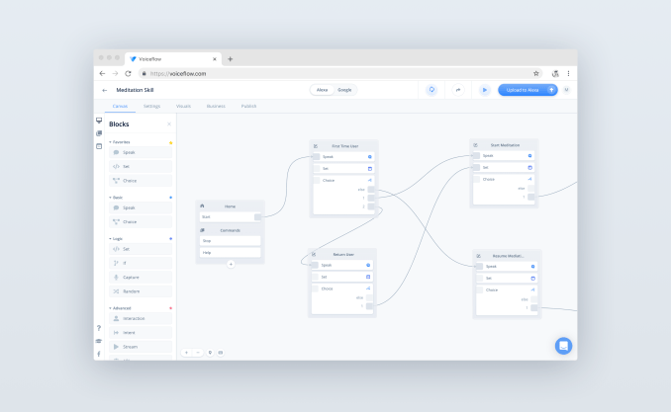Zoom out the canvas with minus button
The height and width of the screenshot is (412, 671).
[197, 353]
